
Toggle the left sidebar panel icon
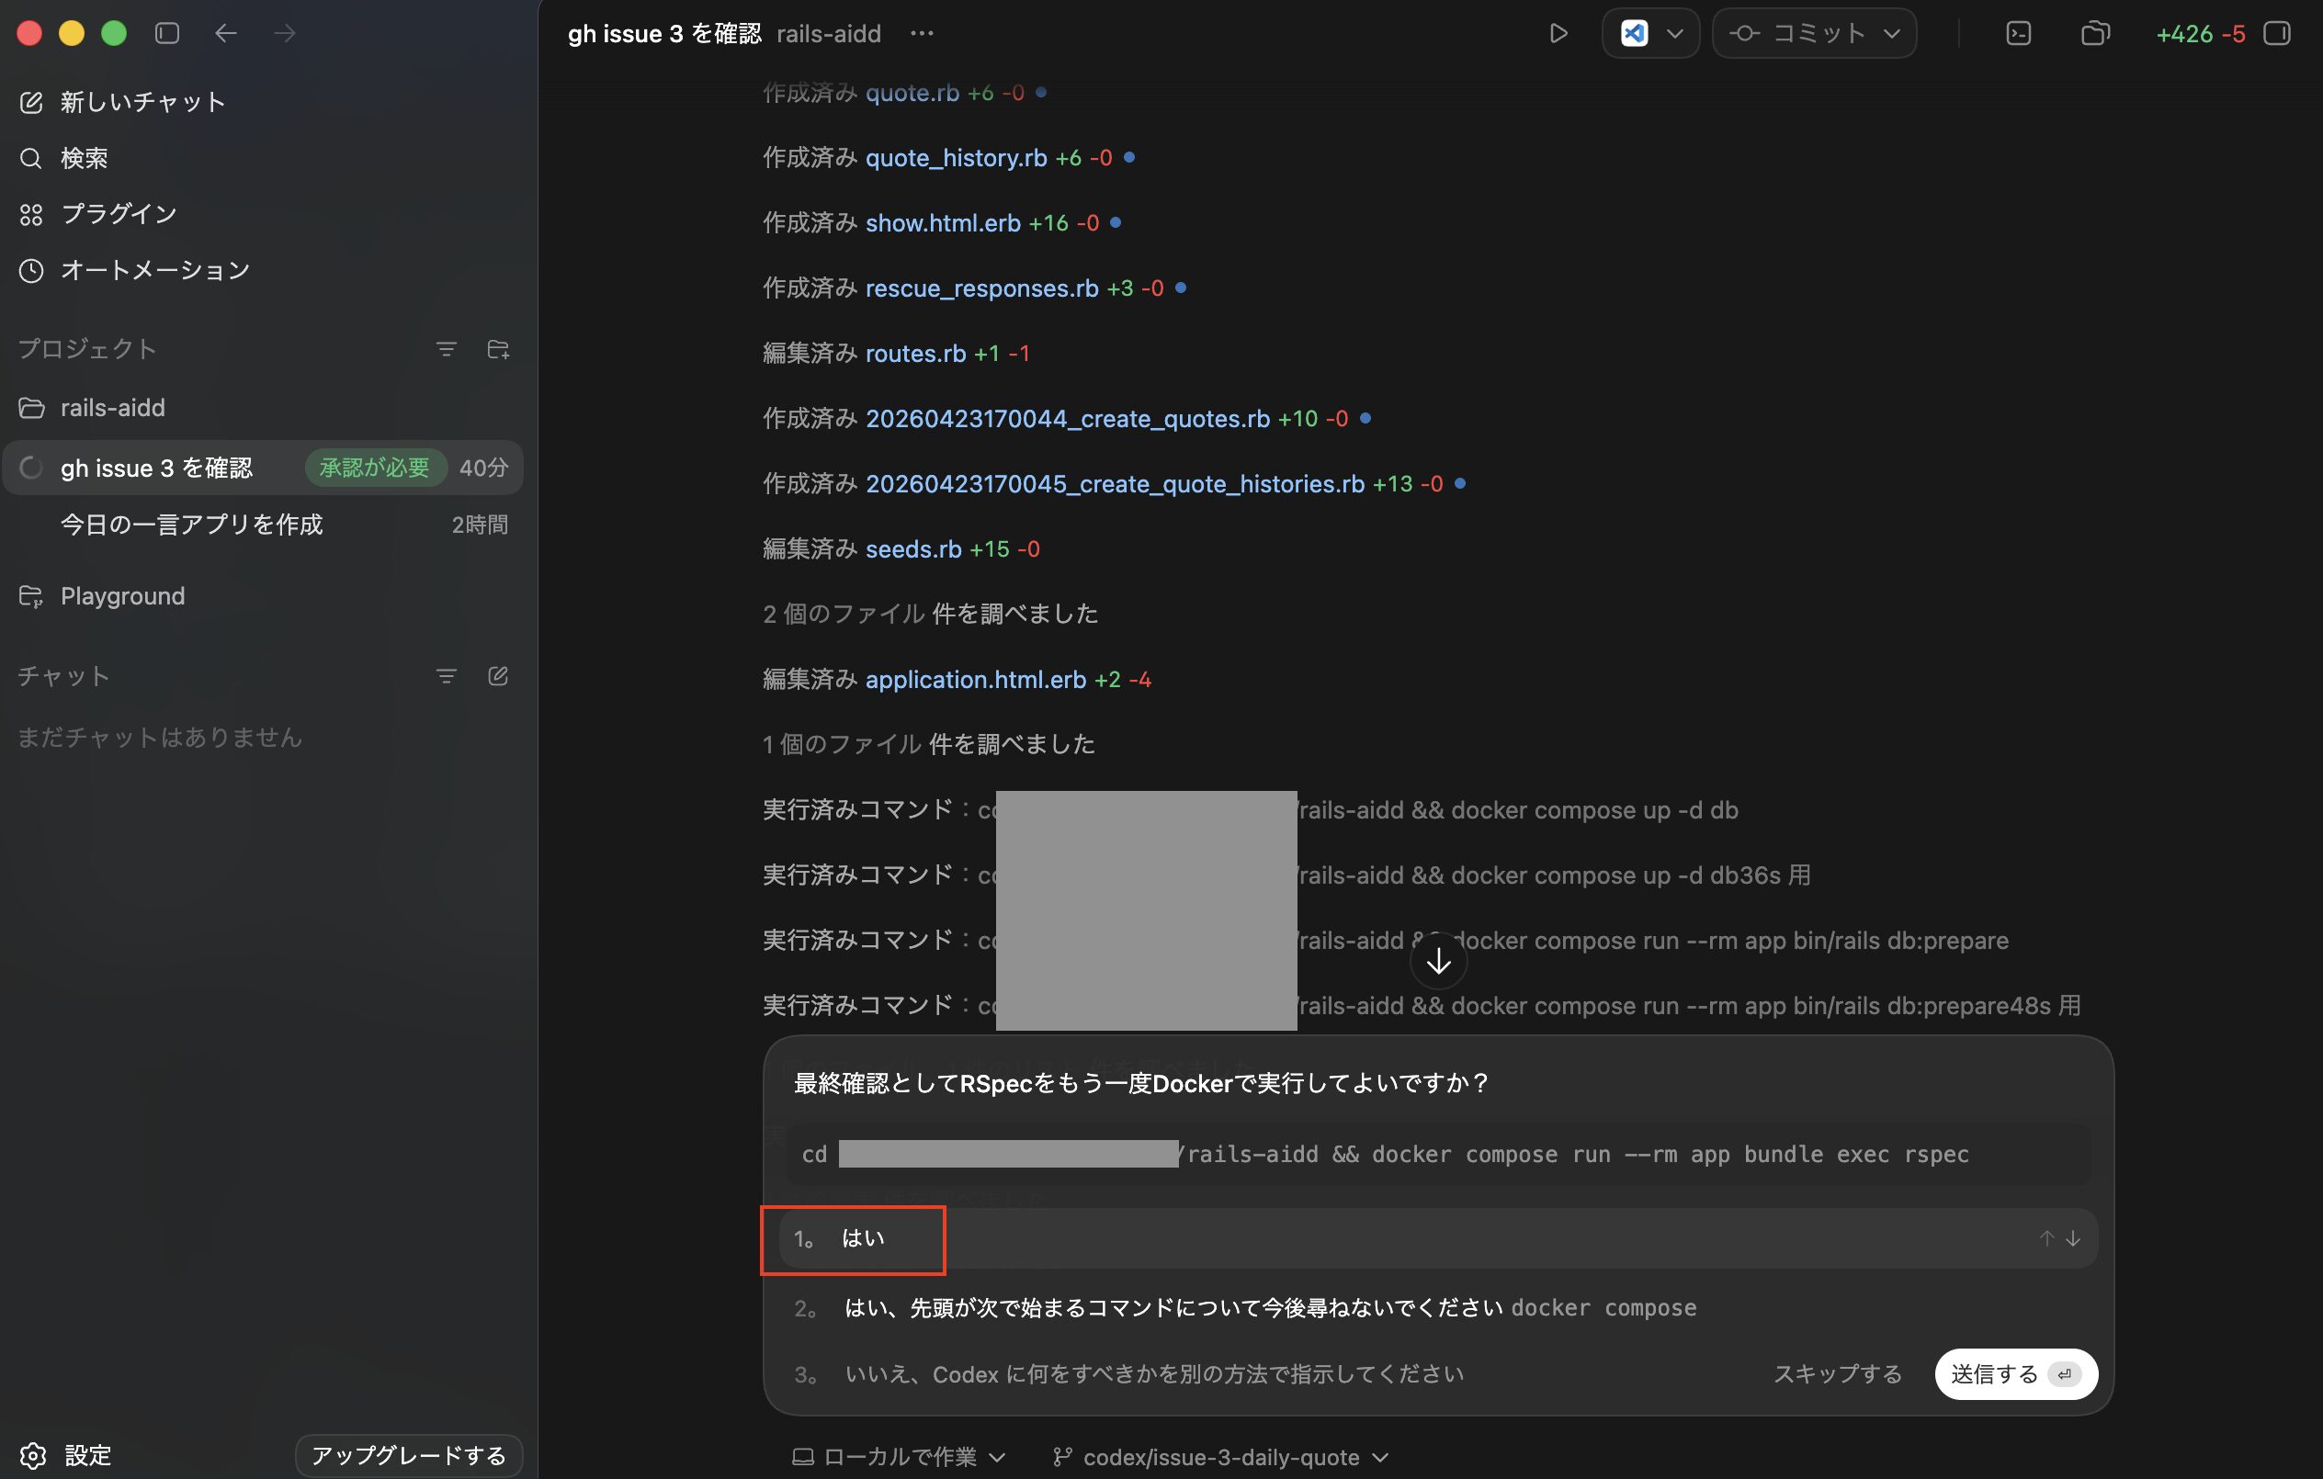[167, 34]
